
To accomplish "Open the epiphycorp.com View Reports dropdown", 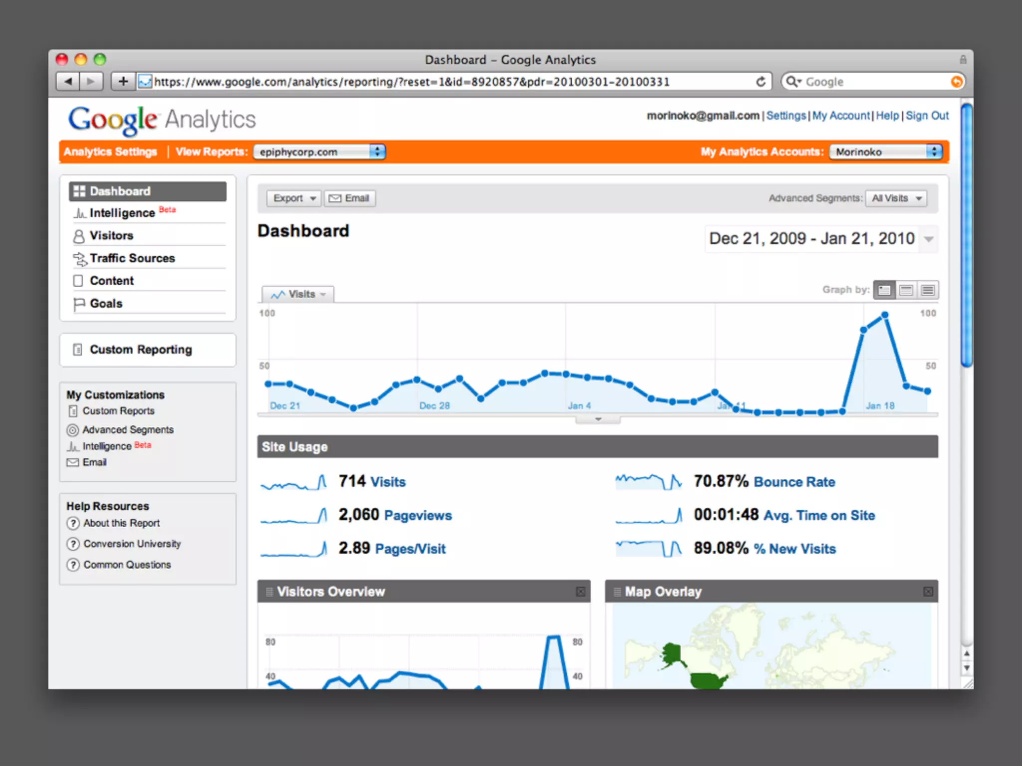I will [319, 152].
